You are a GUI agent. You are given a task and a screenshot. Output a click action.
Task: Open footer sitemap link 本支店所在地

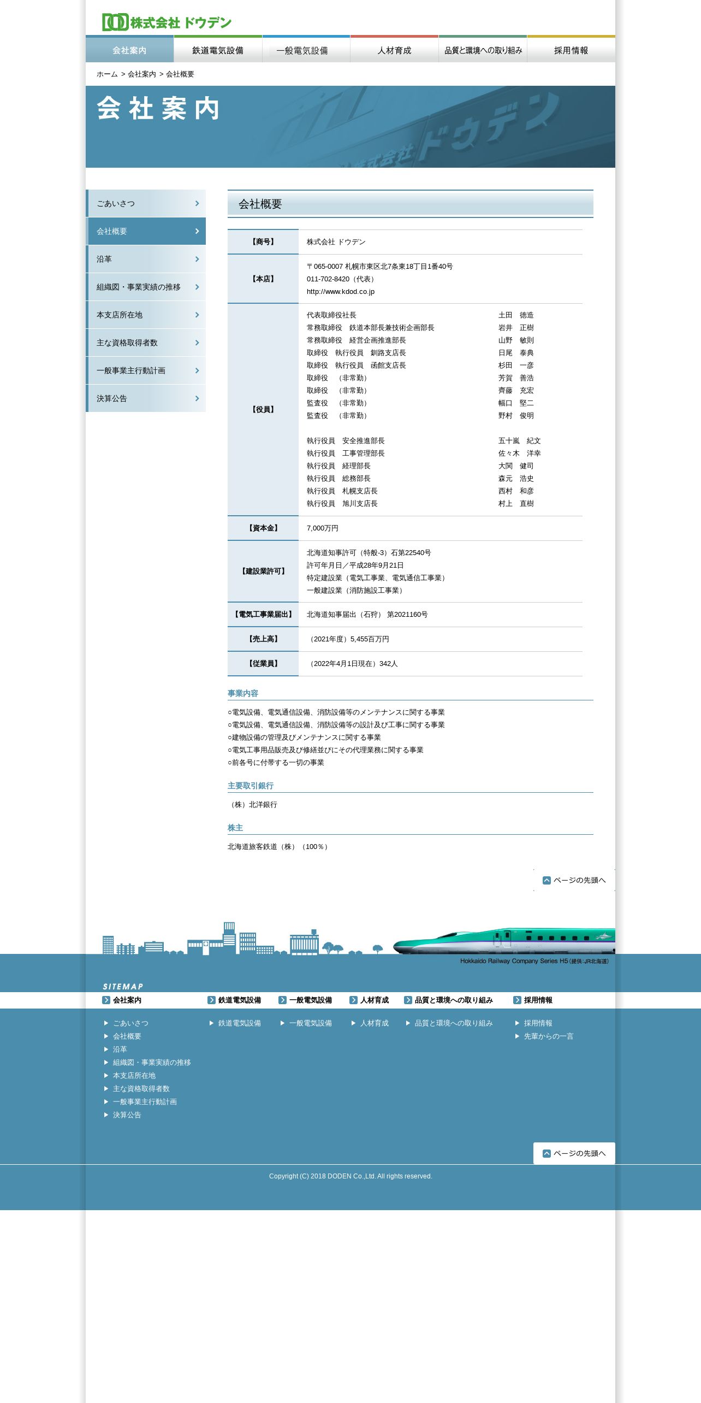pos(134,1075)
